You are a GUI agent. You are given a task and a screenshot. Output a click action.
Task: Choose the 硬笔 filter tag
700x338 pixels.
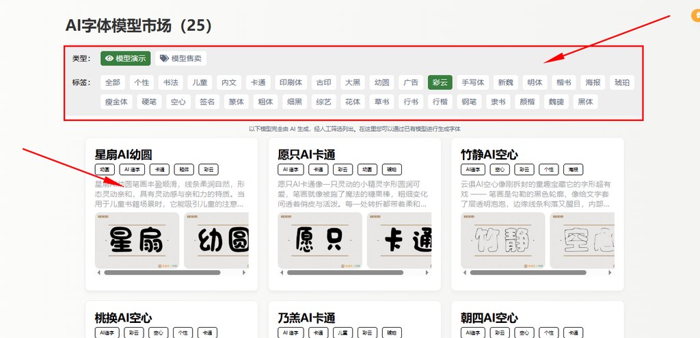click(x=149, y=102)
